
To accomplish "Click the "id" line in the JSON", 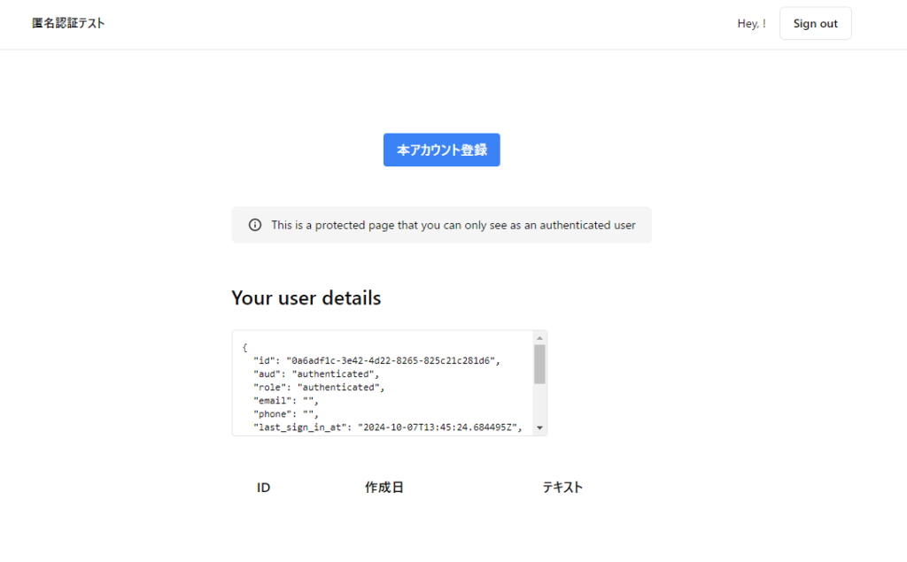I will pos(378,361).
